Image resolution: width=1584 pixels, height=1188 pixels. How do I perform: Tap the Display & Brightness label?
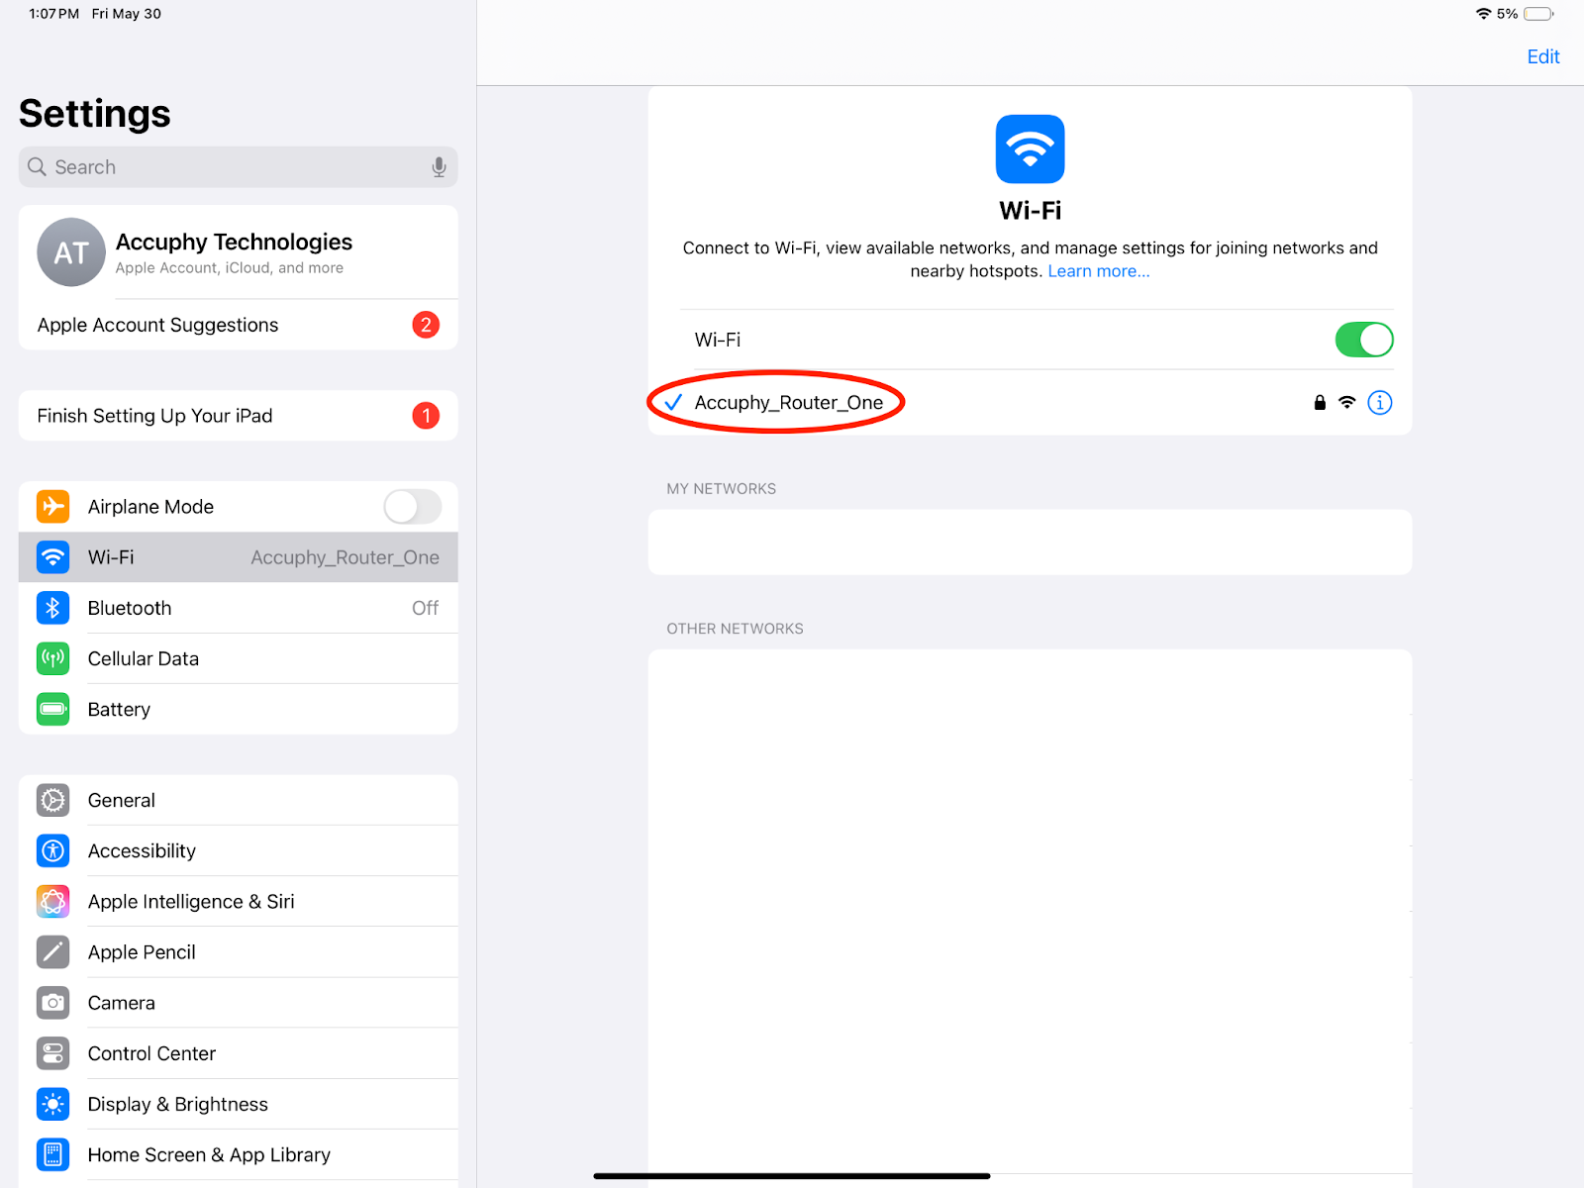click(178, 1104)
